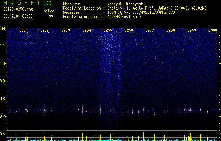Viewport: 221px width, 141px height.
Task: Click the 0255 time marker
Action: (x=108, y=30)
